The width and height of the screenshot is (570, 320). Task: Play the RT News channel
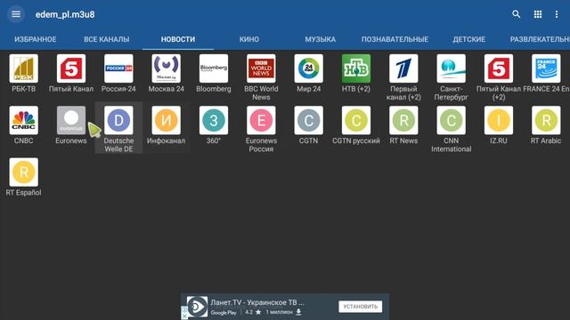click(403, 121)
